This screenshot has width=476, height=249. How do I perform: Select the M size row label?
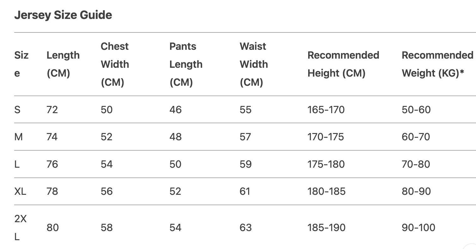coord(19,137)
